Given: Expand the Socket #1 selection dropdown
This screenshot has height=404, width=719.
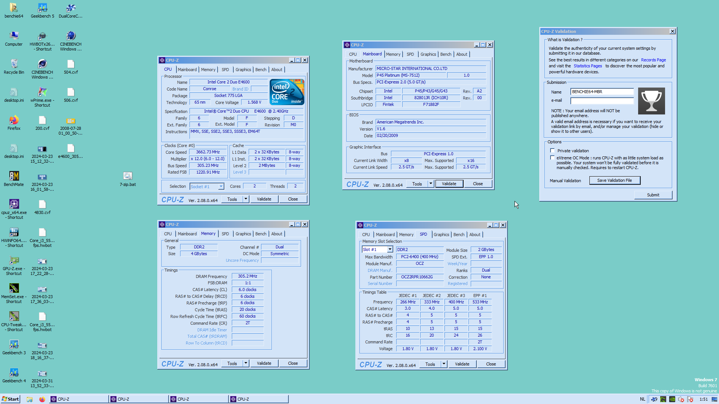Looking at the screenshot, I should point(221,186).
